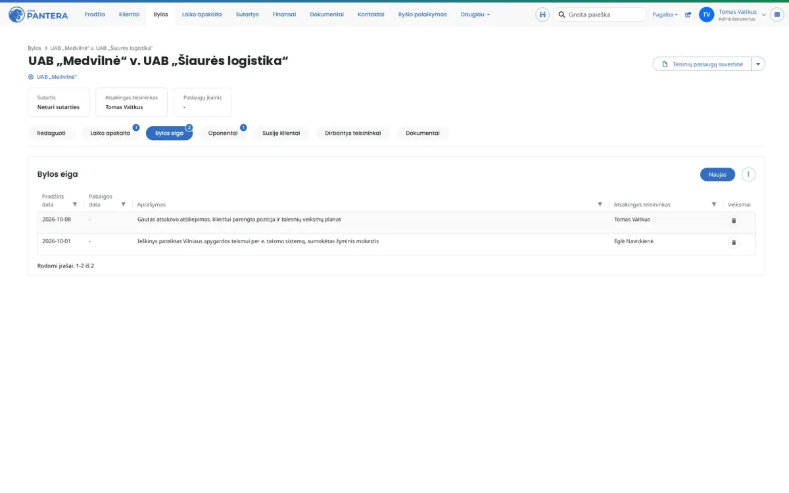Open filter for Pabaigos data column
Image resolution: width=789 pixels, height=493 pixels.
pyautogui.click(x=124, y=204)
